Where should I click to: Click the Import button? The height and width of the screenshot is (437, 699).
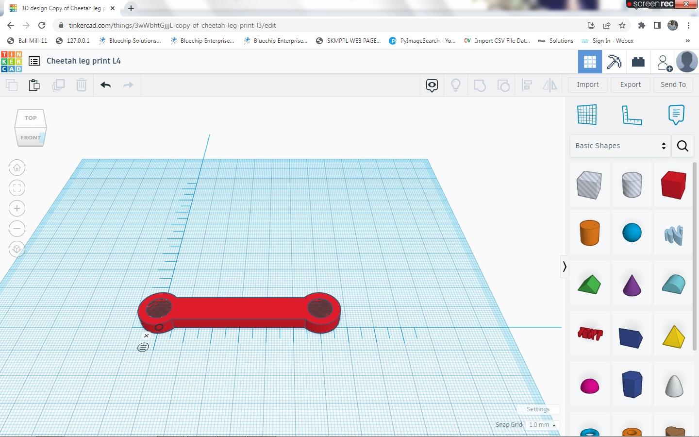click(x=588, y=84)
